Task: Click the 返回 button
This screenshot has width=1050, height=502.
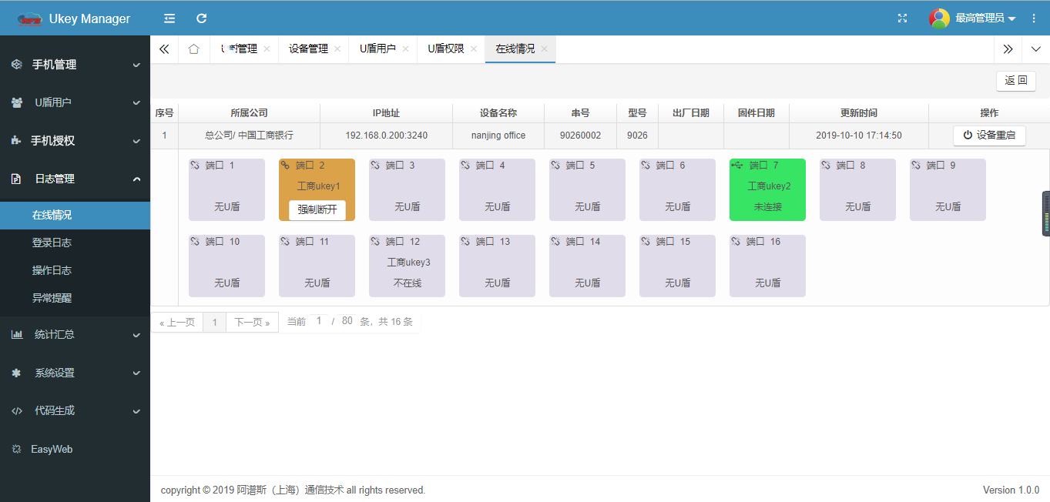Action: click(1016, 80)
